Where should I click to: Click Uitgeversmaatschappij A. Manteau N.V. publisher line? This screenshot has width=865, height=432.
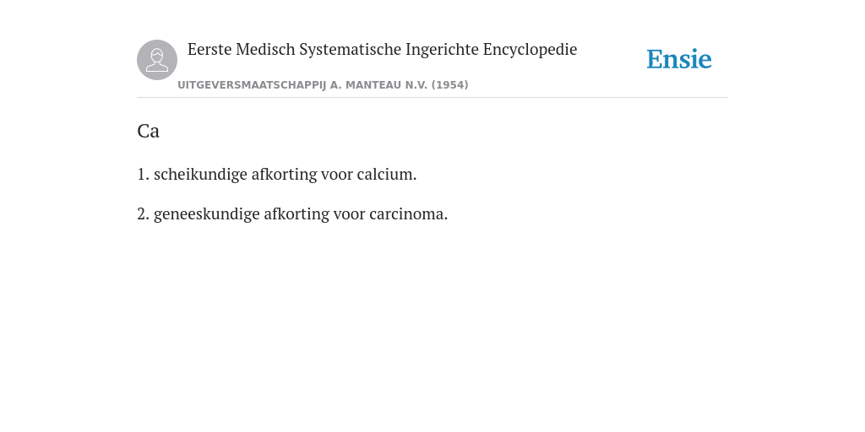click(x=323, y=85)
